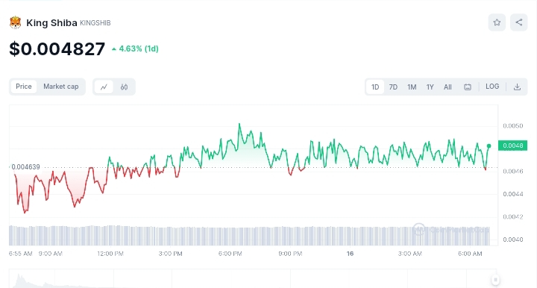This screenshot has width=537, height=288.
Task: Choose the All time range
Action: [447, 87]
